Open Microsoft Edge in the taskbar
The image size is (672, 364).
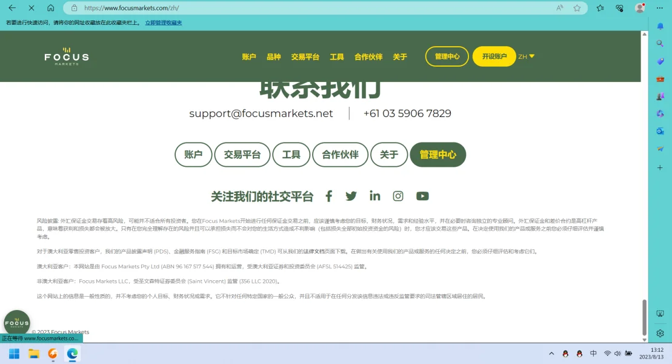72,354
